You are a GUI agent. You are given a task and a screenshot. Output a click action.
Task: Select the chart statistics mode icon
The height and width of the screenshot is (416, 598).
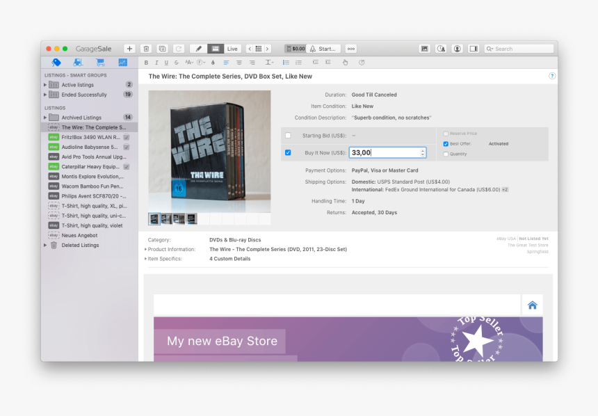point(123,63)
